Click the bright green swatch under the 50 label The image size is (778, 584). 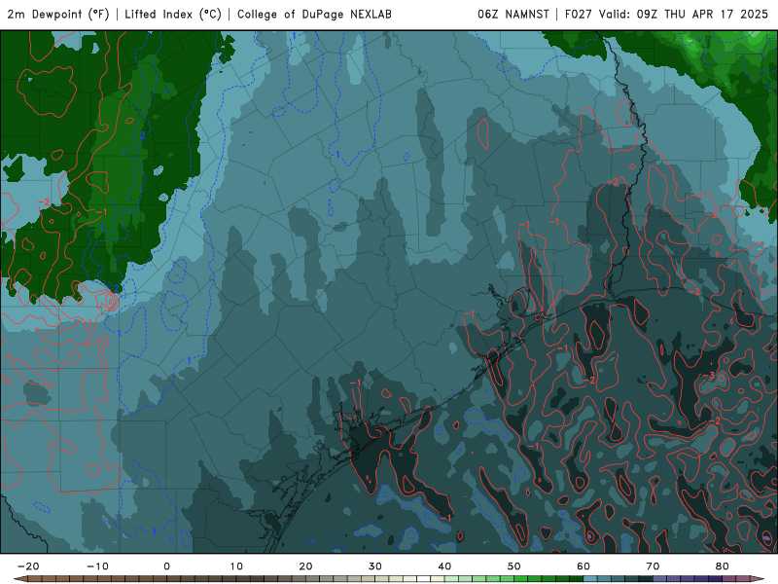pyautogui.click(x=521, y=579)
